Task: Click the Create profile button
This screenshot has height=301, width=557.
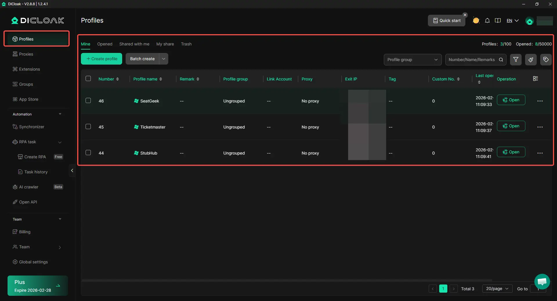Action: 102,59
